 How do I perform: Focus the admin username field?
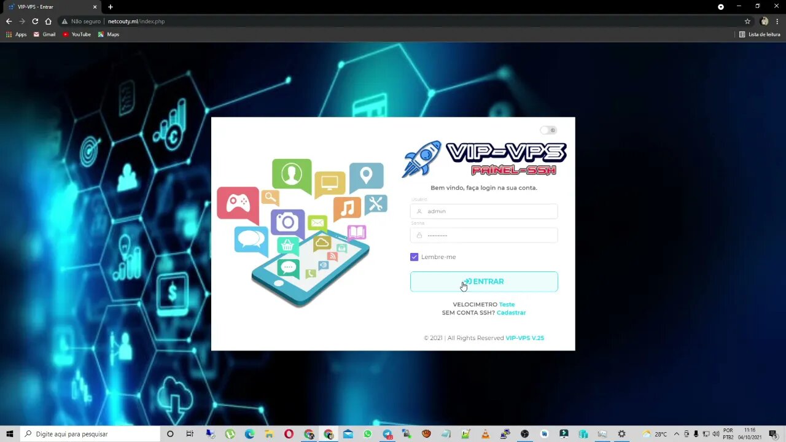tap(484, 211)
